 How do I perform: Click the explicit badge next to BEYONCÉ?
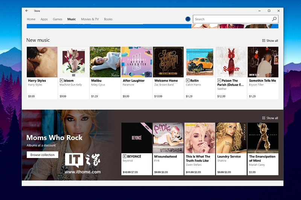[125, 156]
